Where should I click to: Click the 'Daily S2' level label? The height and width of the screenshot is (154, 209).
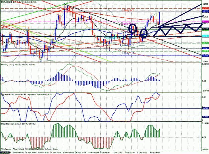tap(128, 45)
